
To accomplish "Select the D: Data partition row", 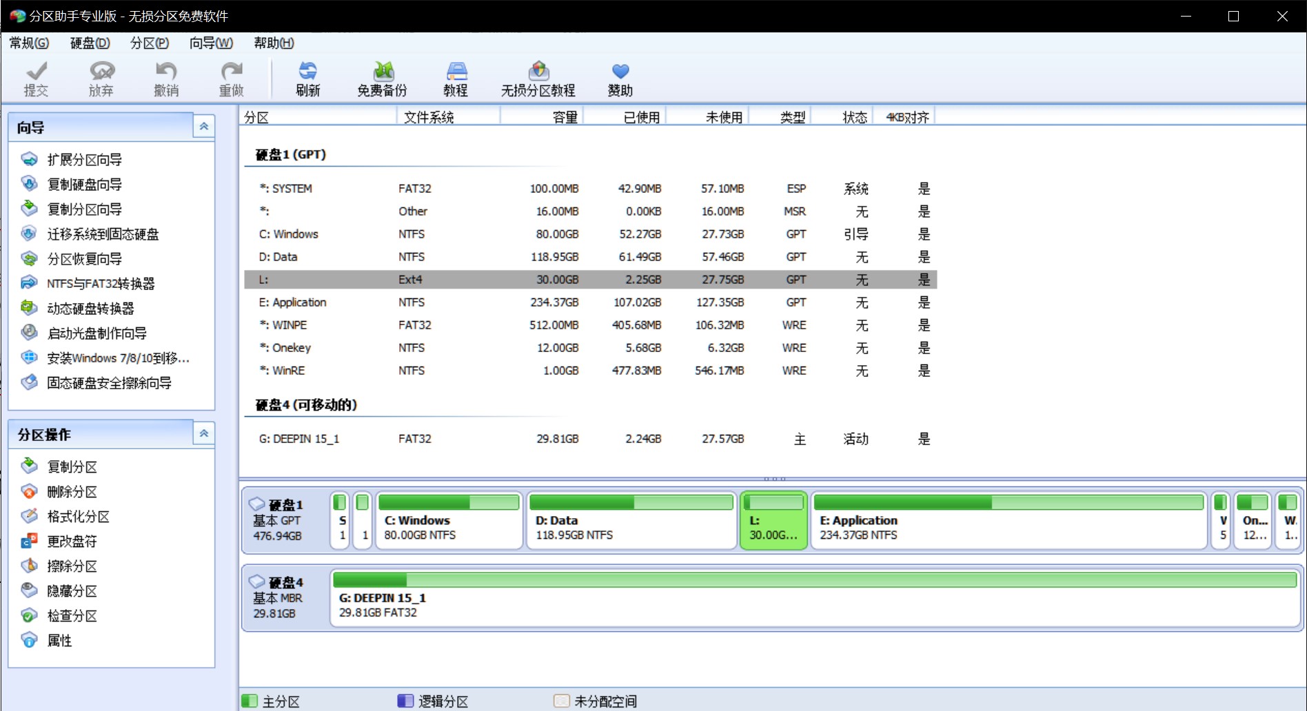I will (591, 257).
